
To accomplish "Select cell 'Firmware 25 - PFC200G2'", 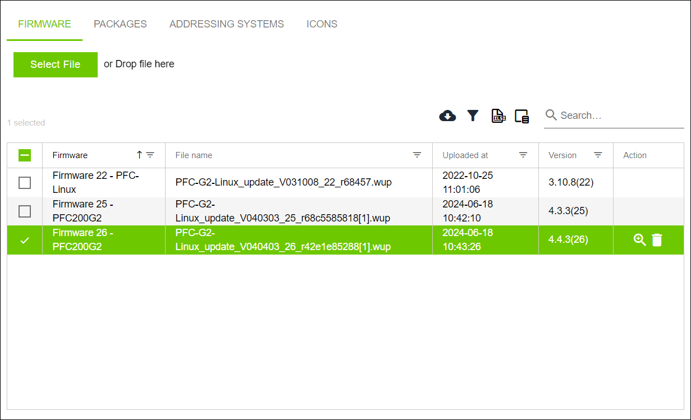I will pos(103,211).
